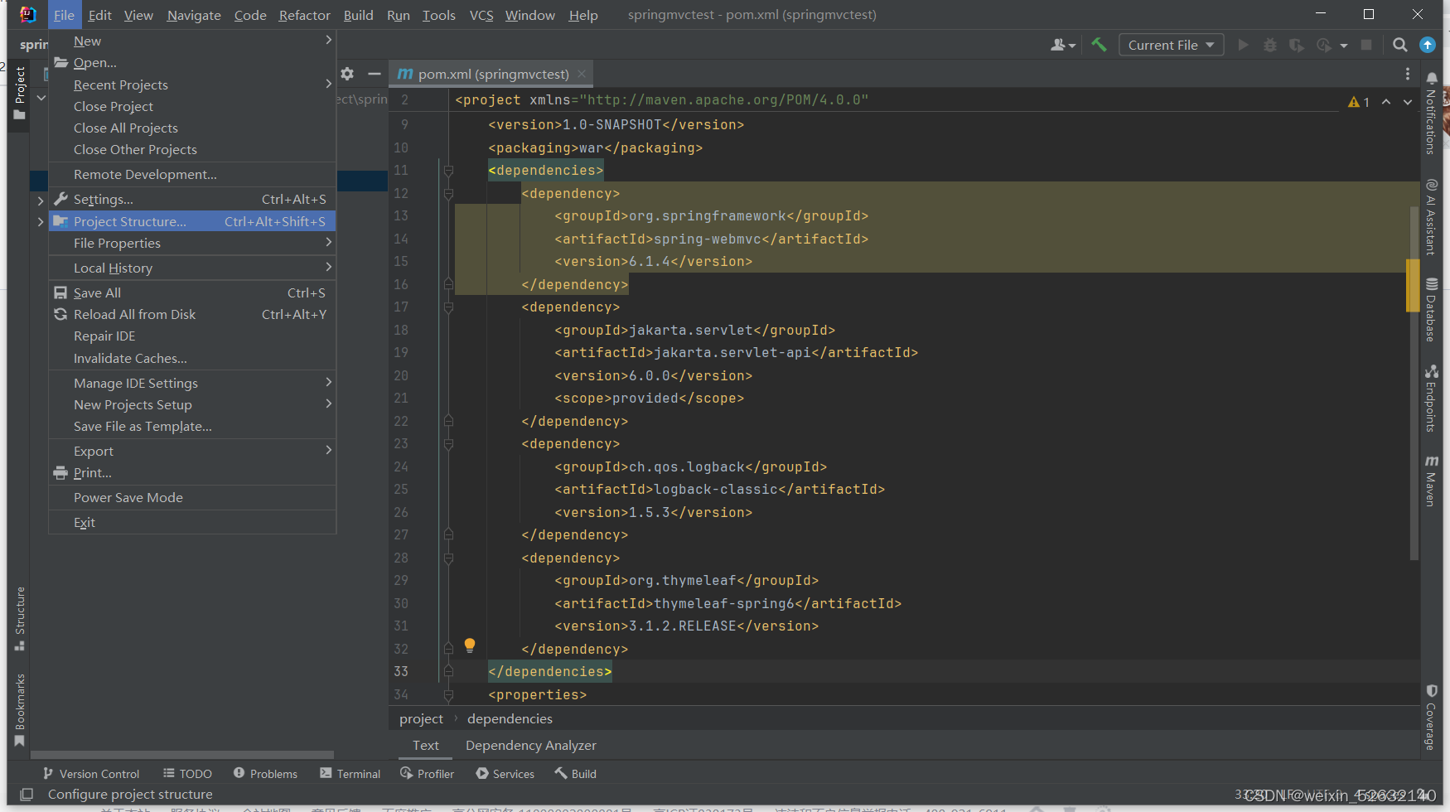The height and width of the screenshot is (812, 1450).
Task: Open TODO tool window
Action: (188, 773)
